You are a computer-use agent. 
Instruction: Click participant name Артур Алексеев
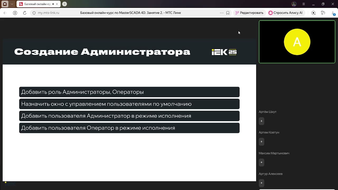click(x=271, y=174)
